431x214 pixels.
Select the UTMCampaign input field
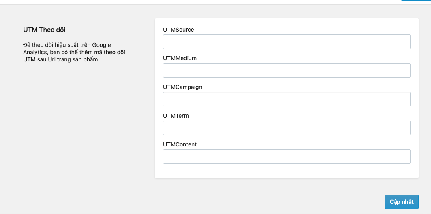[287, 99]
